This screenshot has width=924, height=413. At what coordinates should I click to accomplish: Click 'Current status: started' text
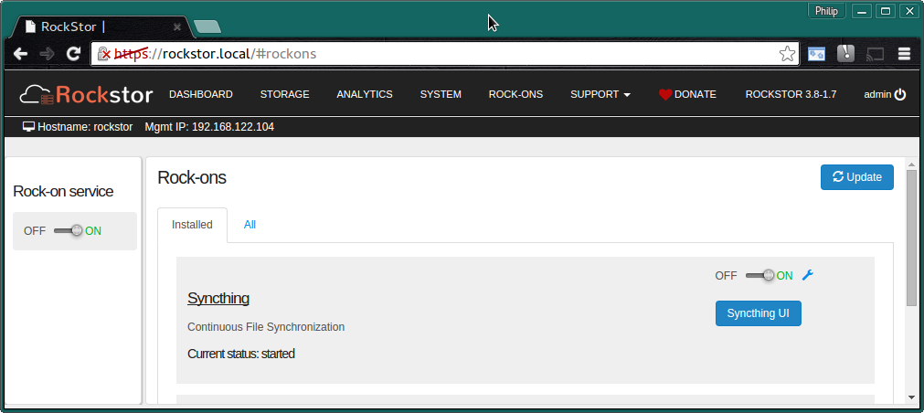tap(241, 355)
